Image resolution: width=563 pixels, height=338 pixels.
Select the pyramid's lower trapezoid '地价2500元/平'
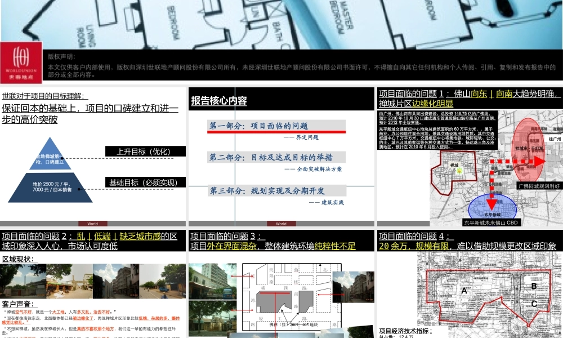pos(50,188)
